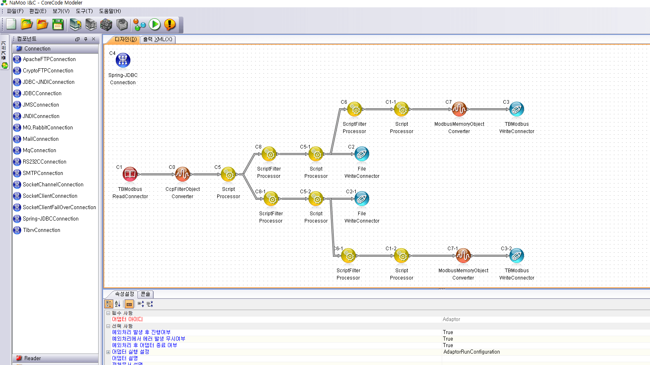The width and height of the screenshot is (650, 365).
Task: Collapse the 필수 사항 property group
Action: pos(108,313)
